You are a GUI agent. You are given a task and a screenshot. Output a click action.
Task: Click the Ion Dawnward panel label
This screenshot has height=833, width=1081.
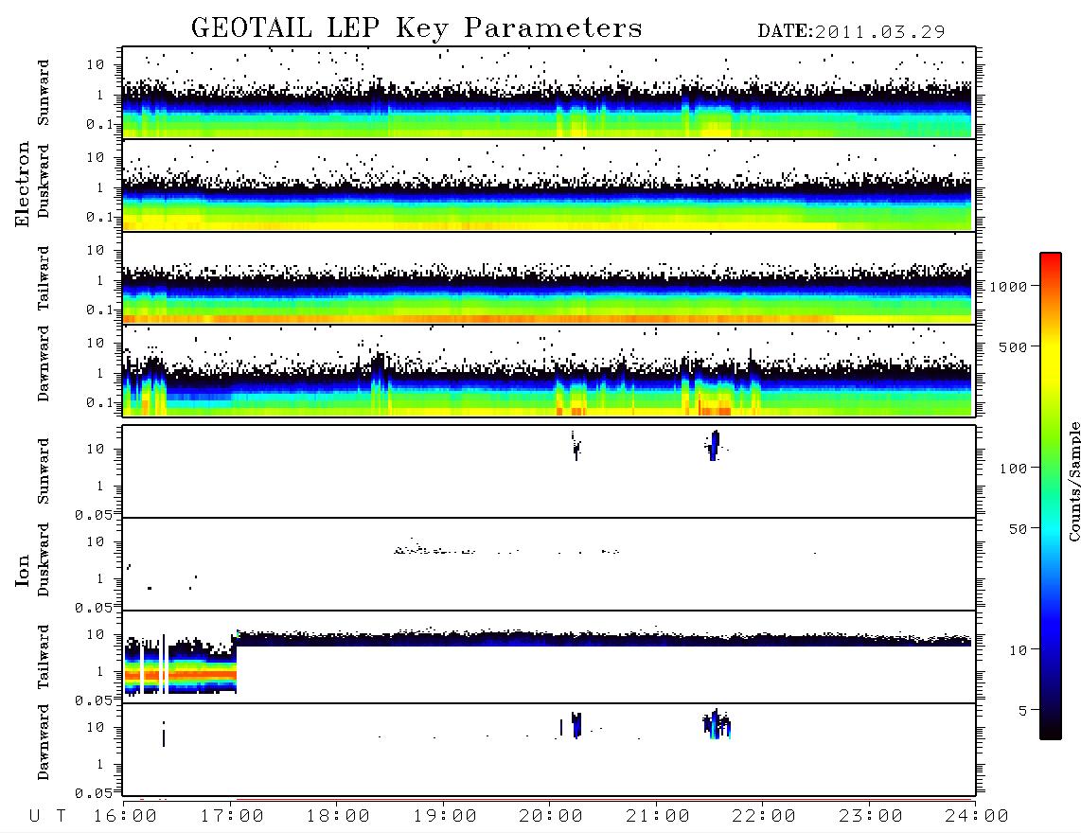click(44, 742)
